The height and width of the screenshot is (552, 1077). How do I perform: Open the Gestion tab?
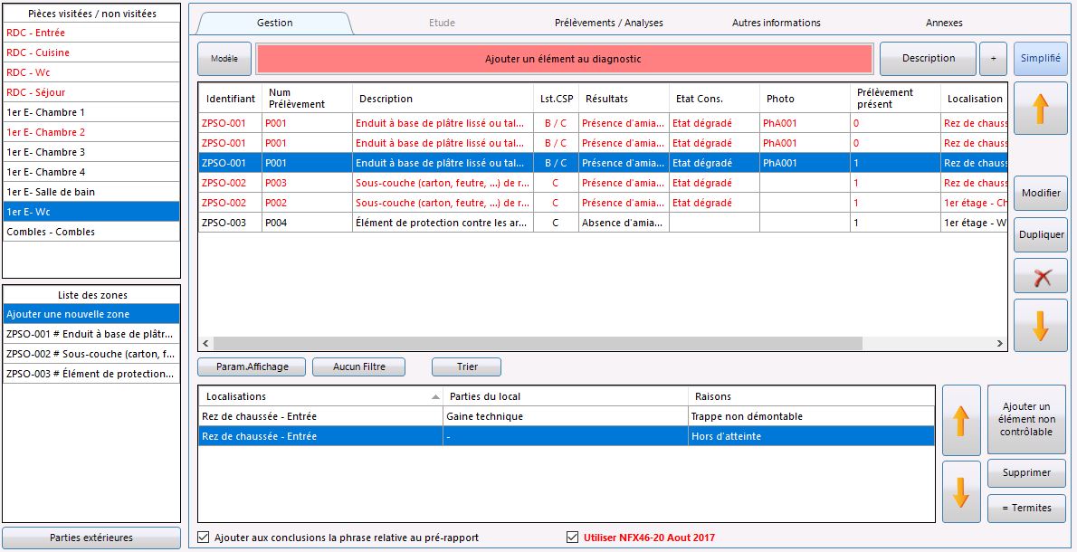click(x=275, y=23)
